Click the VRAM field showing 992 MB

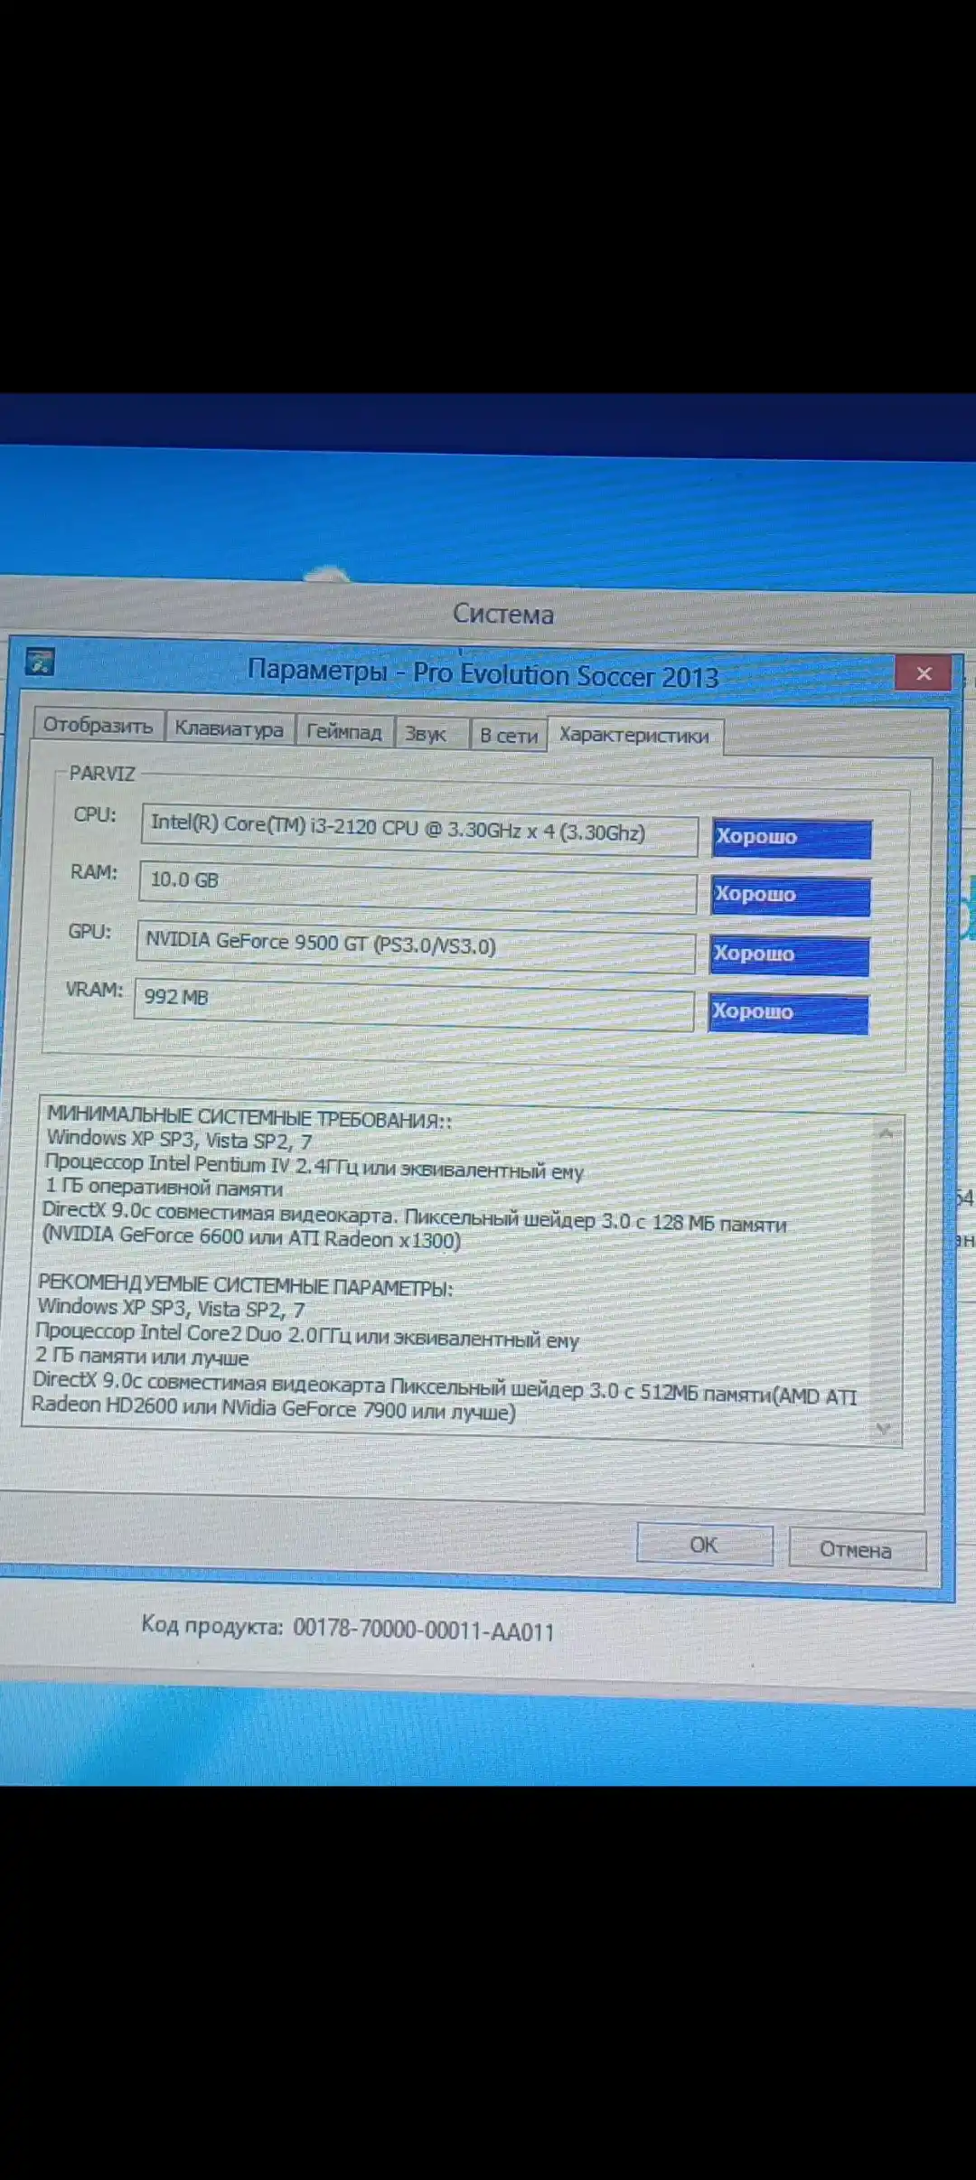414,1003
